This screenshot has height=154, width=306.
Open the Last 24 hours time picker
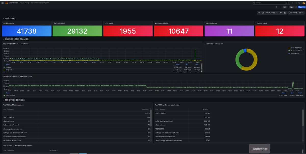click(x=270, y=13)
